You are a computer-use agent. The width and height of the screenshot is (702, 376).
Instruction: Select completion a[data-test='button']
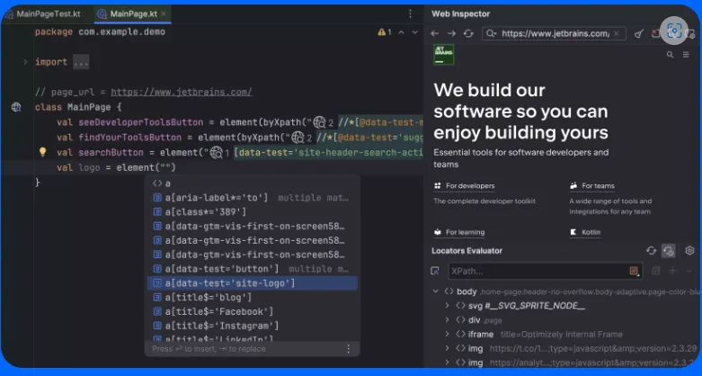click(x=253, y=269)
